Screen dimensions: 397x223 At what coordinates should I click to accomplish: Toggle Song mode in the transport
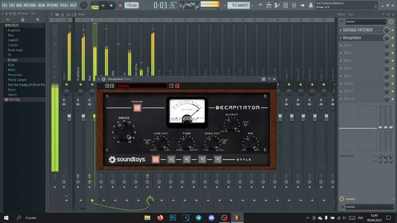coord(95,7)
